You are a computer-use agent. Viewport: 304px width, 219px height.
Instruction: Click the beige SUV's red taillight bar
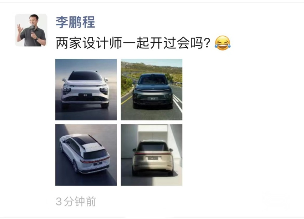coord(152,153)
